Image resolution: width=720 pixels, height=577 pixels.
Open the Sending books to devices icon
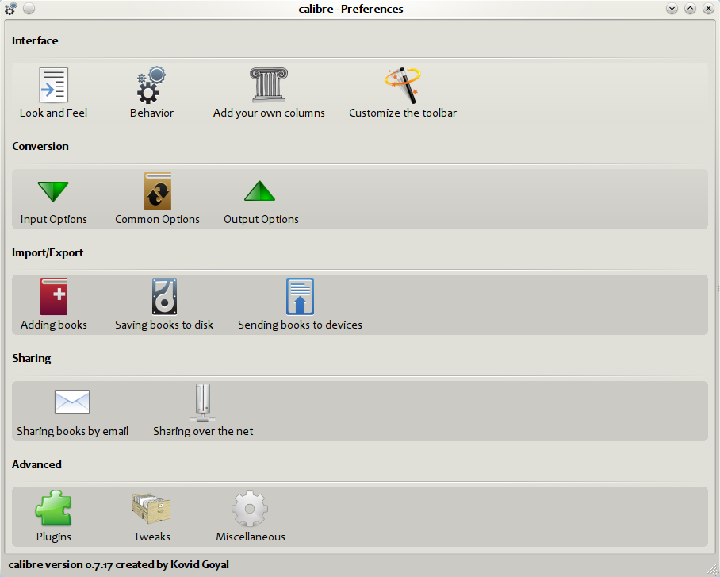pos(300,297)
